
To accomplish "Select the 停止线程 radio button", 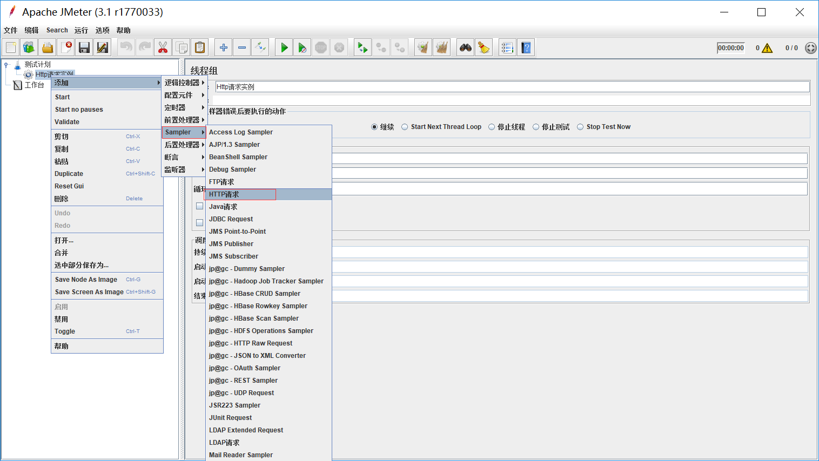I will click(x=492, y=127).
